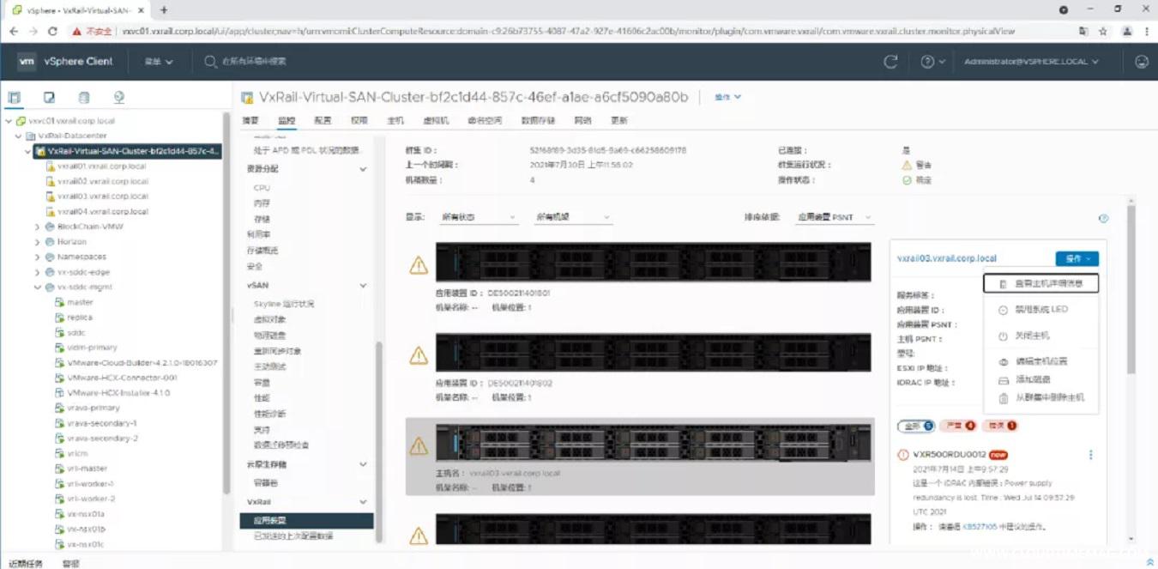Screen dimensions: 1158x569
Task: Open the Storage inventory view icon
Action: pos(84,97)
